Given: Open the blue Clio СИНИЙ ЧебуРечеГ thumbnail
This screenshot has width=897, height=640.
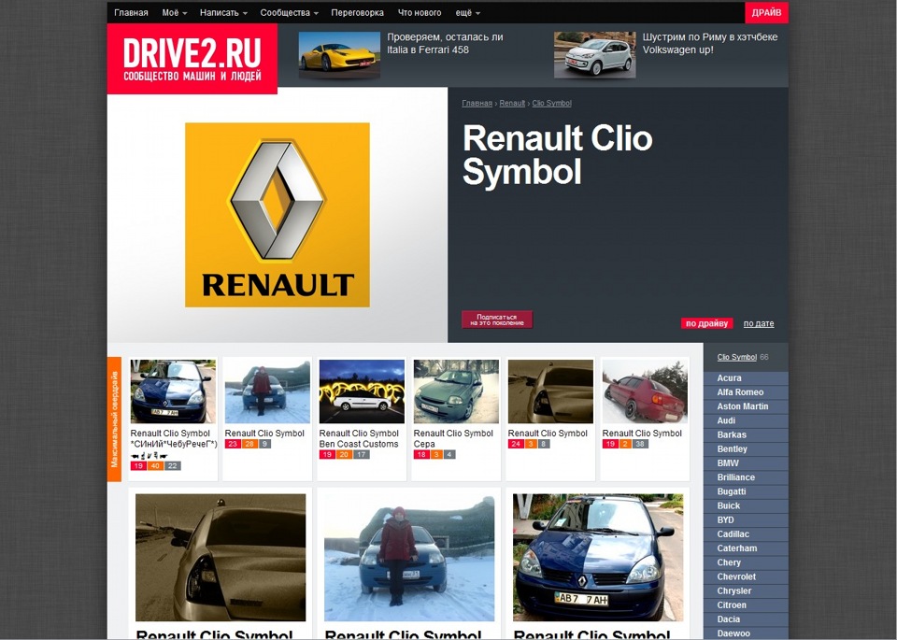Looking at the screenshot, I should click(174, 391).
